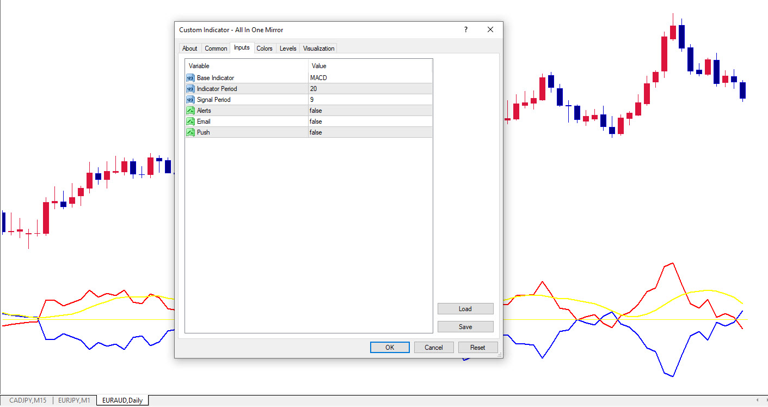The width and height of the screenshot is (768, 407).
Task: Click the Load button
Action: point(465,309)
